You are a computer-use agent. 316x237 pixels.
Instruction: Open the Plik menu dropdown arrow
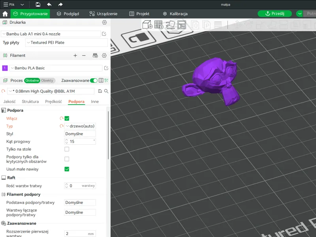click(x=22, y=4)
